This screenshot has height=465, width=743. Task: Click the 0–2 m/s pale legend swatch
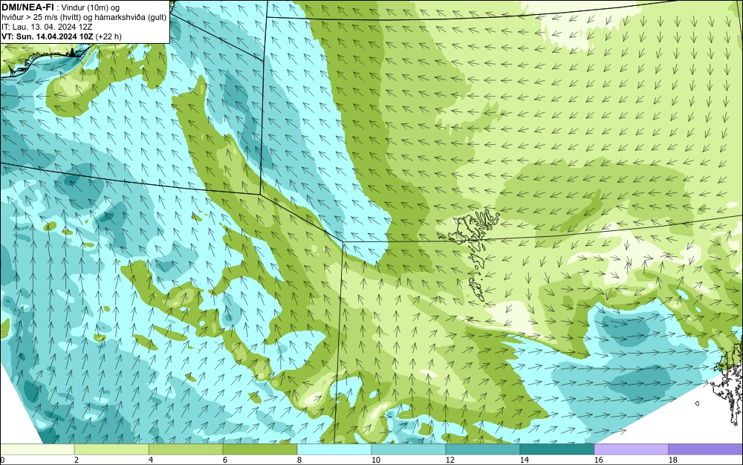(x=37, y=449)
